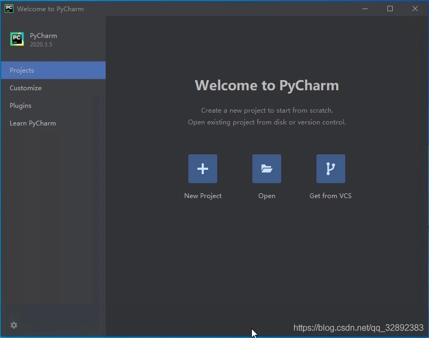Select the Projects tab
The height and width of the screenshot is (338, 429).
pos(53,70)
